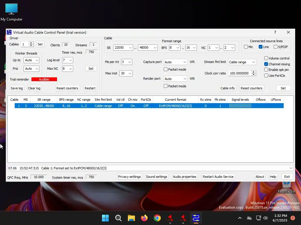Click the question mark help icon in title bar
Viewport: 301px width, 225px height.
click(275, 32)
